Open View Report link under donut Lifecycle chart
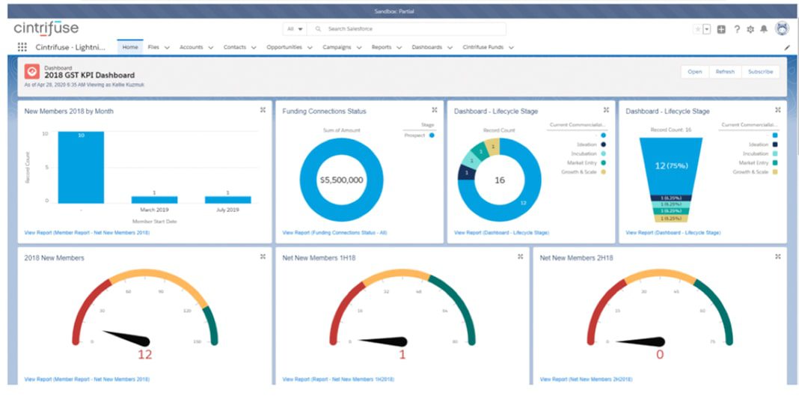 click(x=501, y=233)
